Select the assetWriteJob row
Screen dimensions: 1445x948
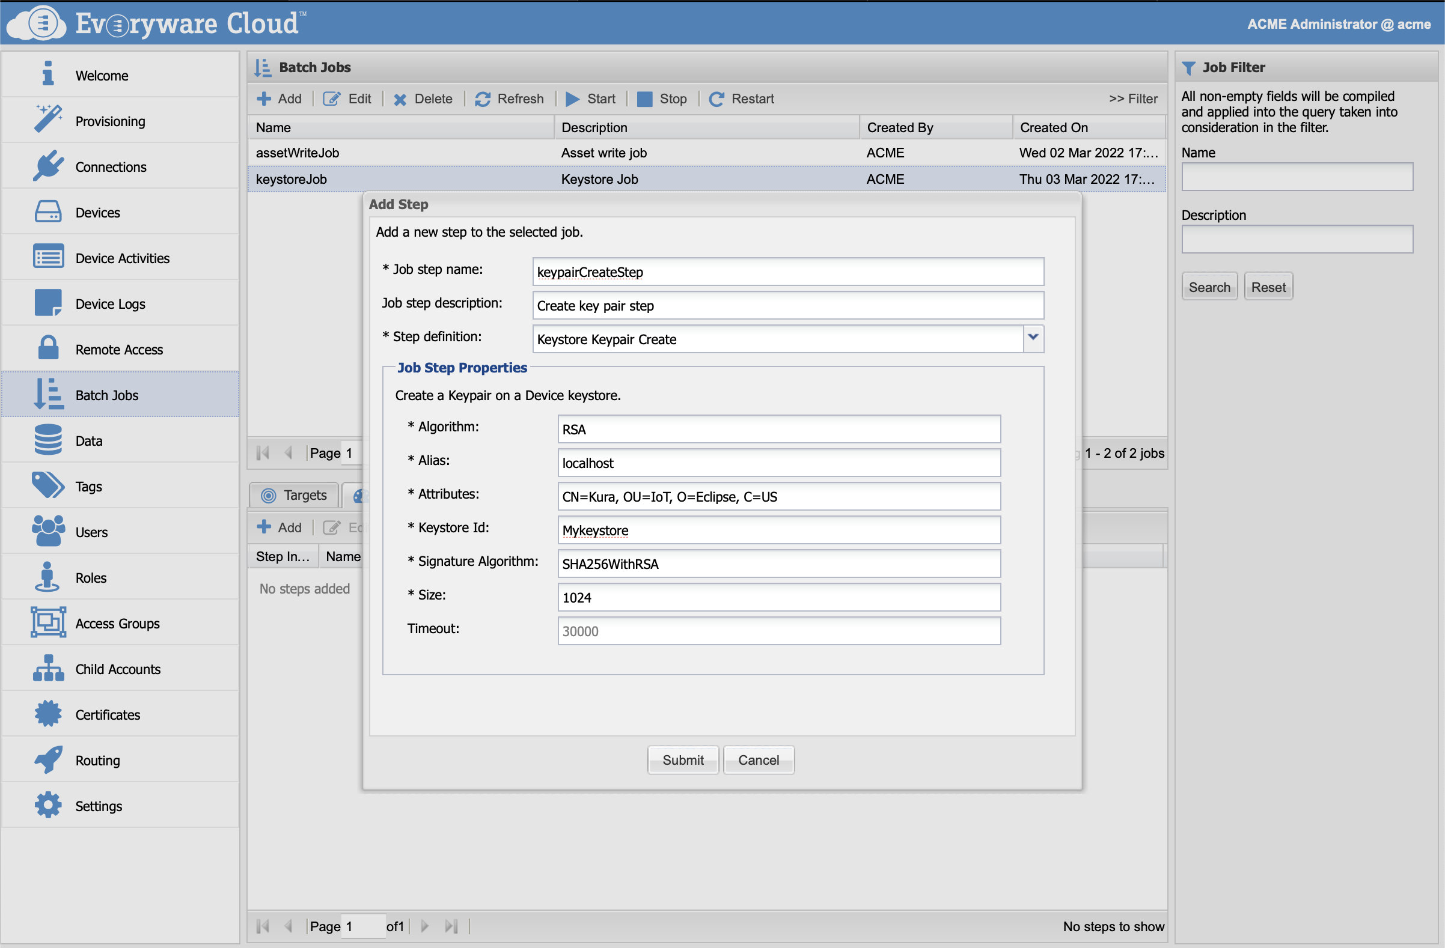(707, 153)
